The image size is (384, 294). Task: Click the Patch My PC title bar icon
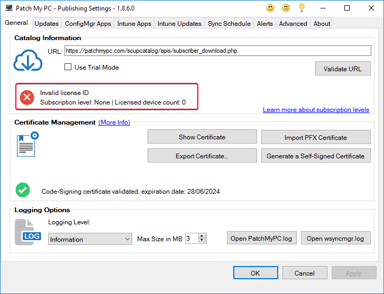click(9, 8)
